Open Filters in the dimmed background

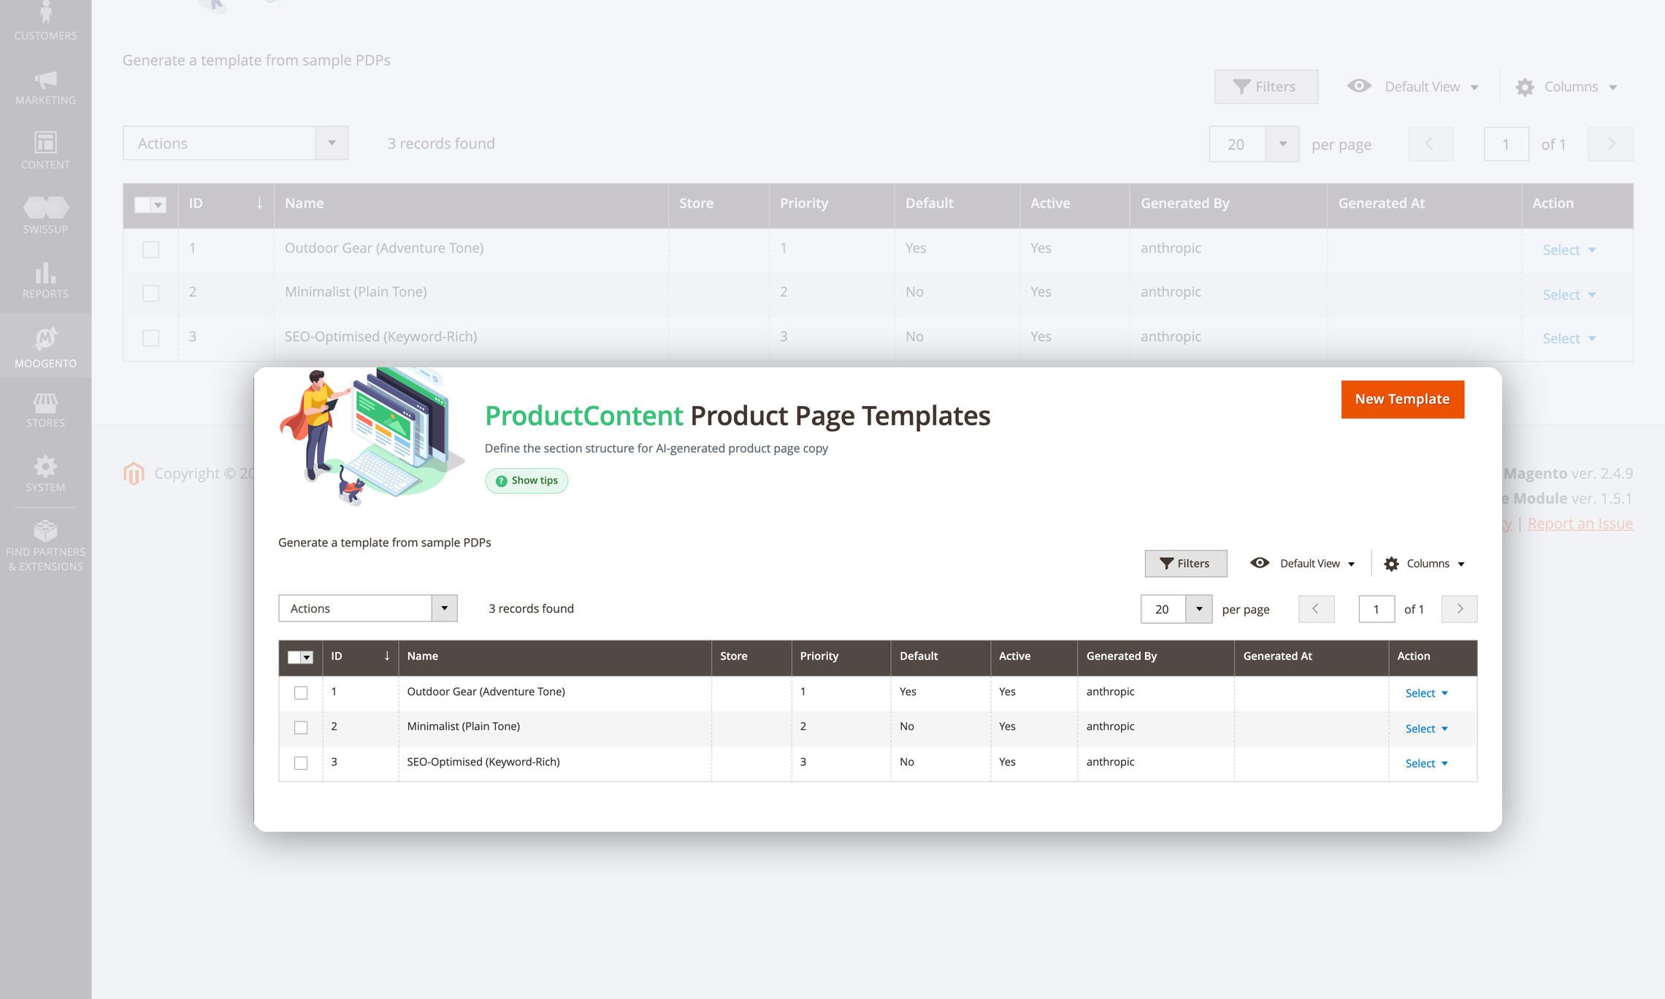coord(1266,87)
